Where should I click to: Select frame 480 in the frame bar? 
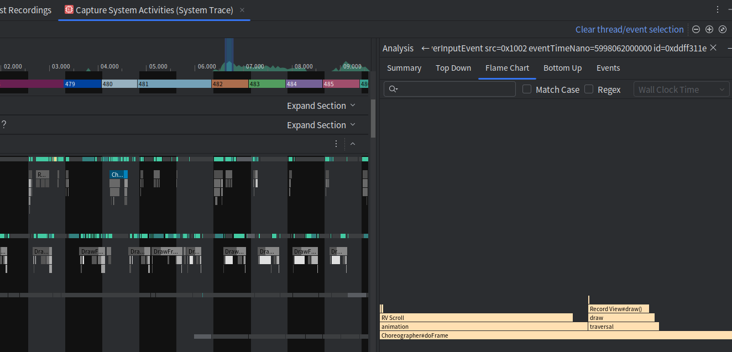(119, 84)
